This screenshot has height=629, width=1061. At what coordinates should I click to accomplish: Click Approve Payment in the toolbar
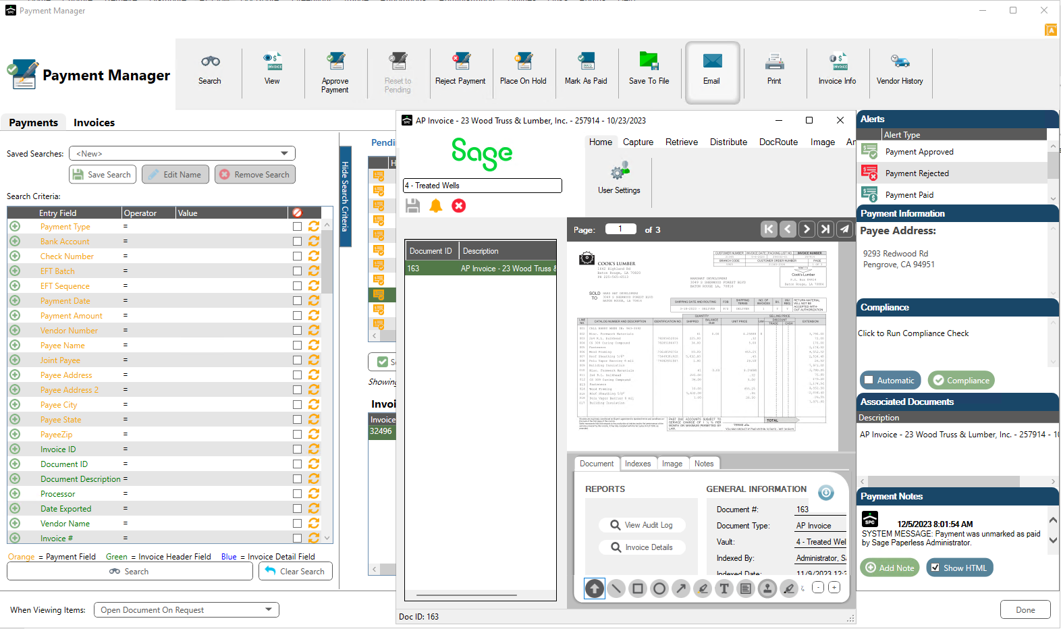point(335,73)
